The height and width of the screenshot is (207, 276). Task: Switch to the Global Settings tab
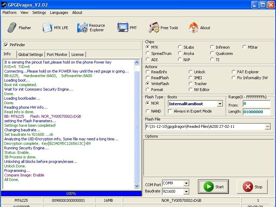[31, 55]
